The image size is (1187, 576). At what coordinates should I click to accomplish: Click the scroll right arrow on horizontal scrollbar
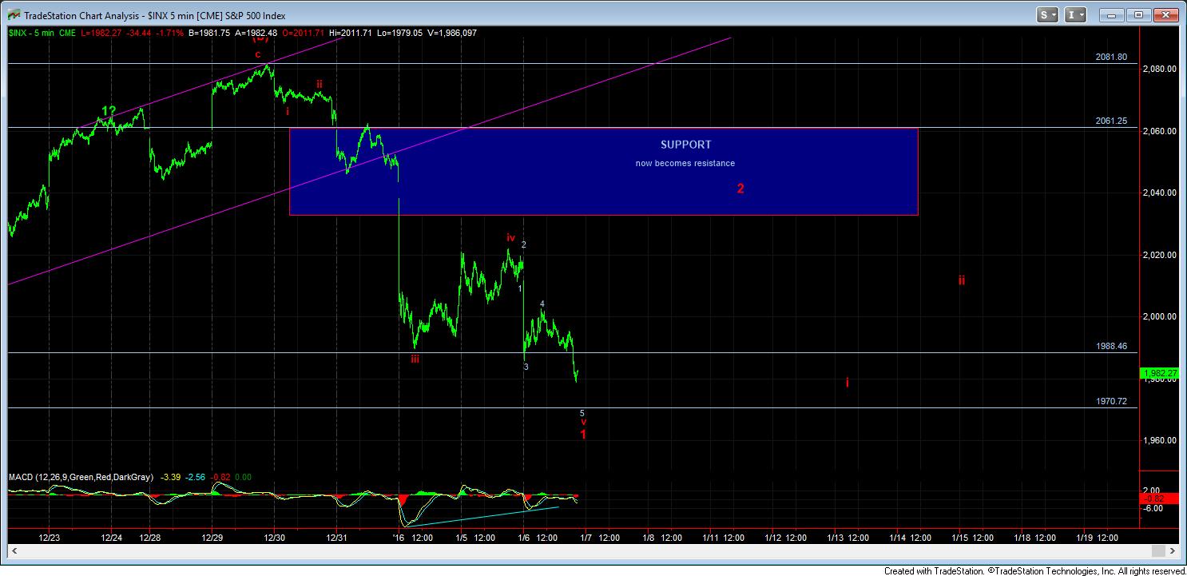1173,551
